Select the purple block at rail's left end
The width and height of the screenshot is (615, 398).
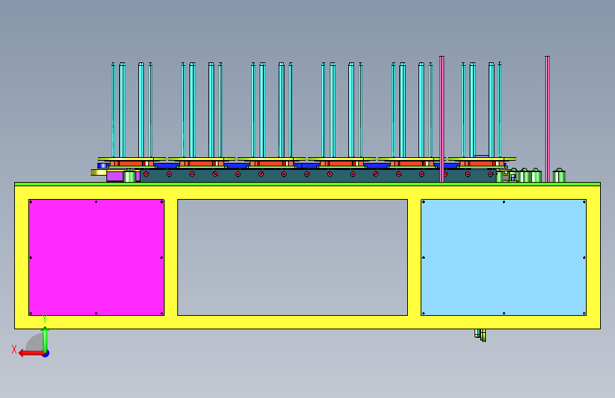tap(115, 176)
